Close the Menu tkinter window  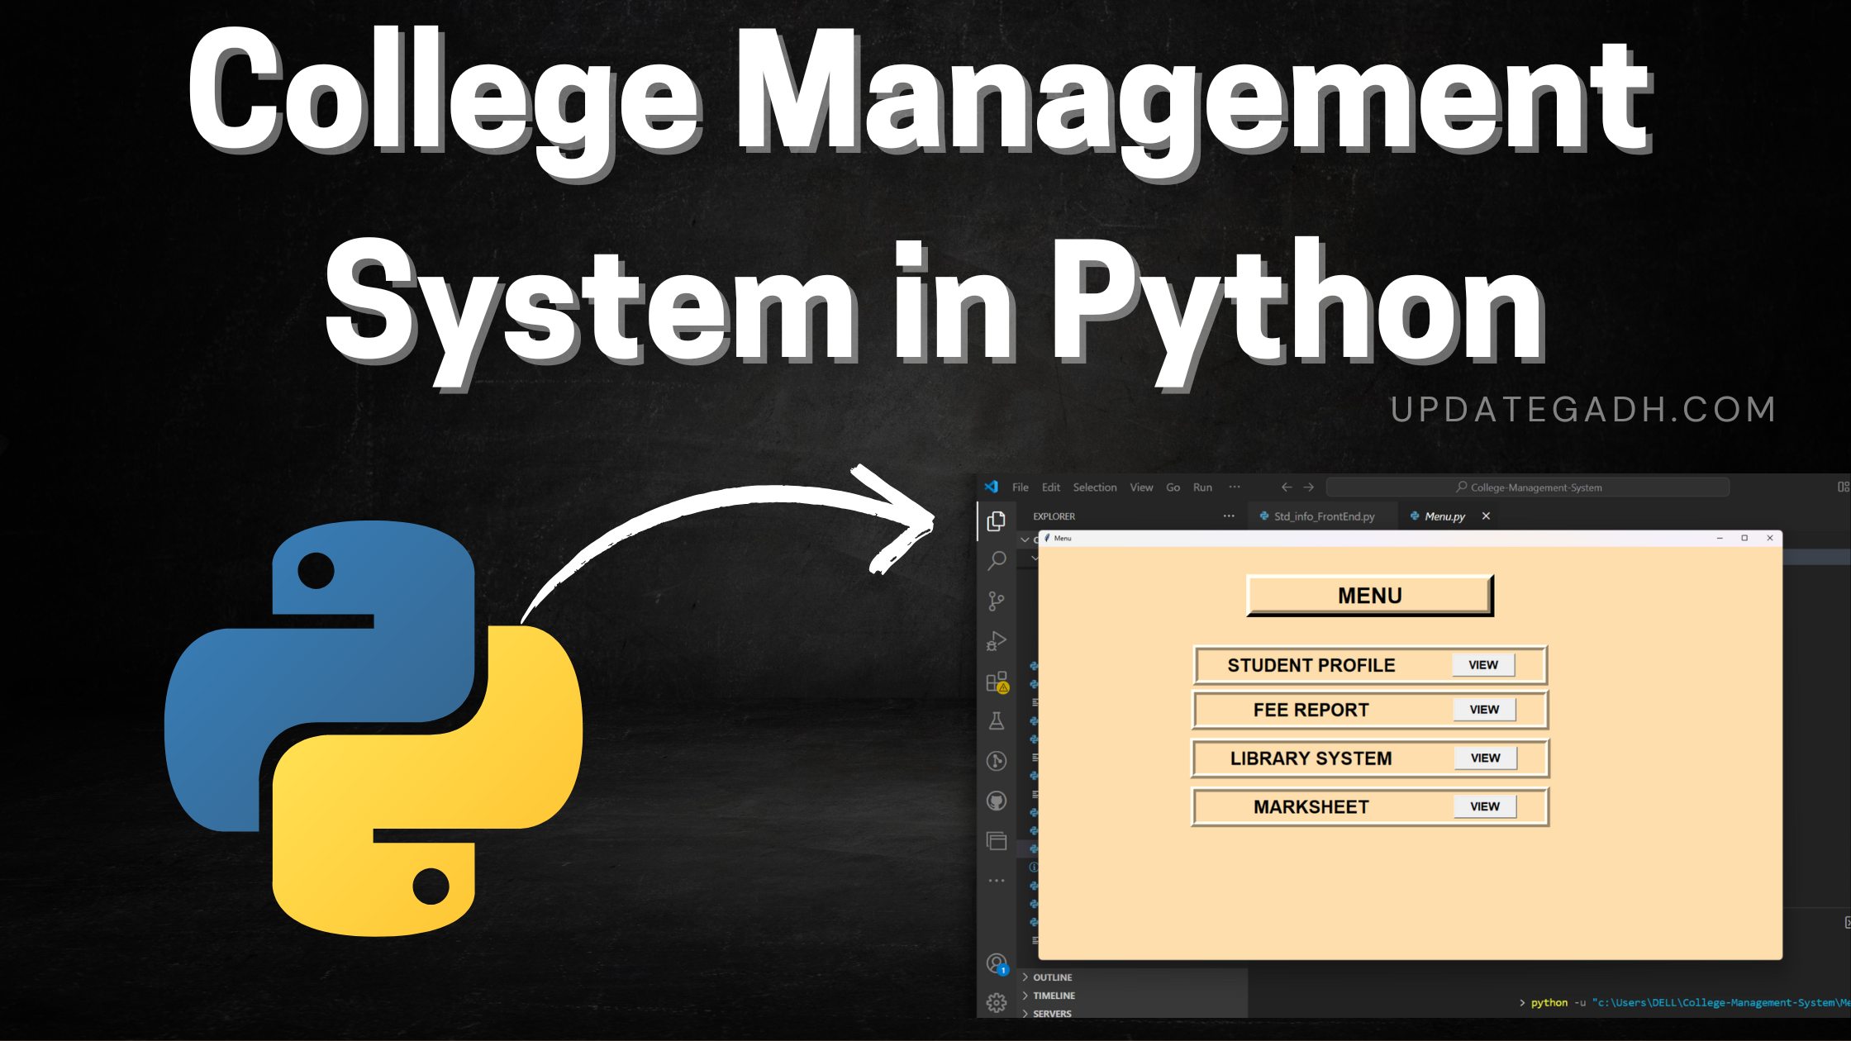pos(1770,538)
